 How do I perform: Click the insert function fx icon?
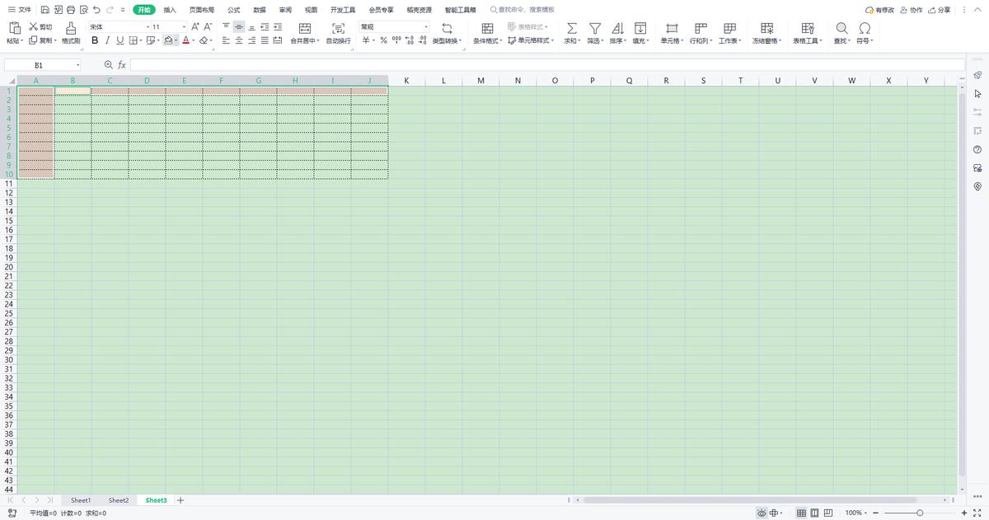click(x=122, y=64)
